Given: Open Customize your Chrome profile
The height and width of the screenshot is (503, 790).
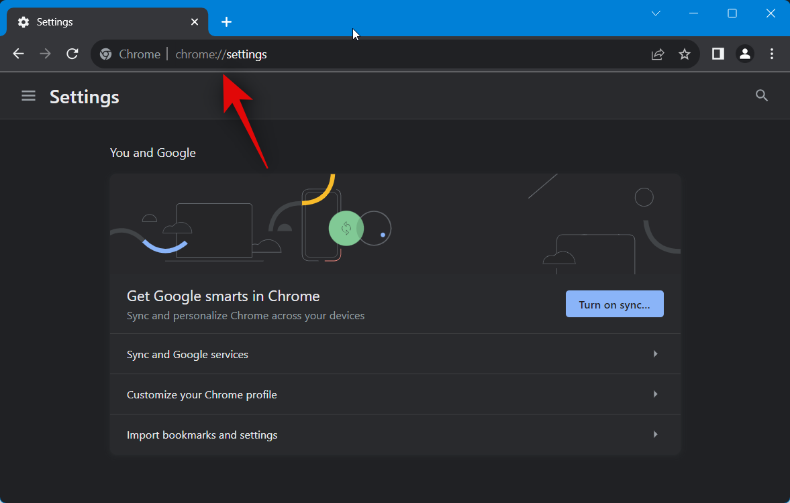Looking at the screenshot, I should (x=395, y=394).
